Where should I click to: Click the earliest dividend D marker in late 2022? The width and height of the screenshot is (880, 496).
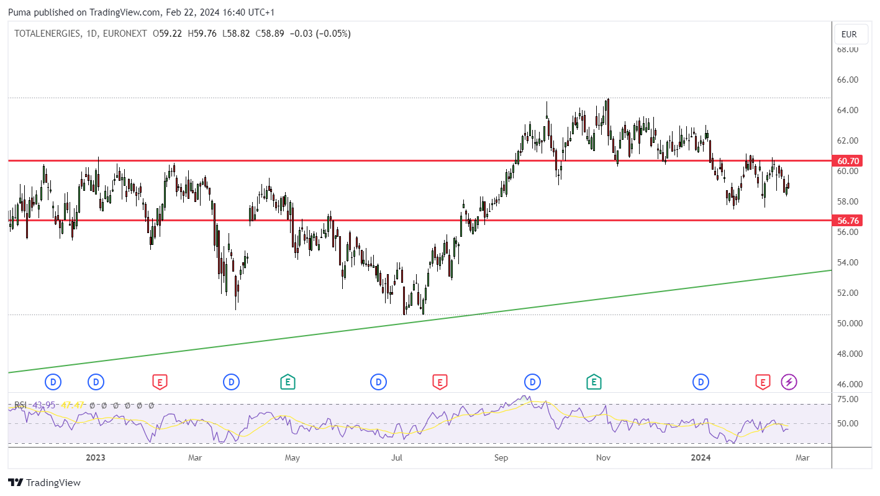click(x=53, y=382)
